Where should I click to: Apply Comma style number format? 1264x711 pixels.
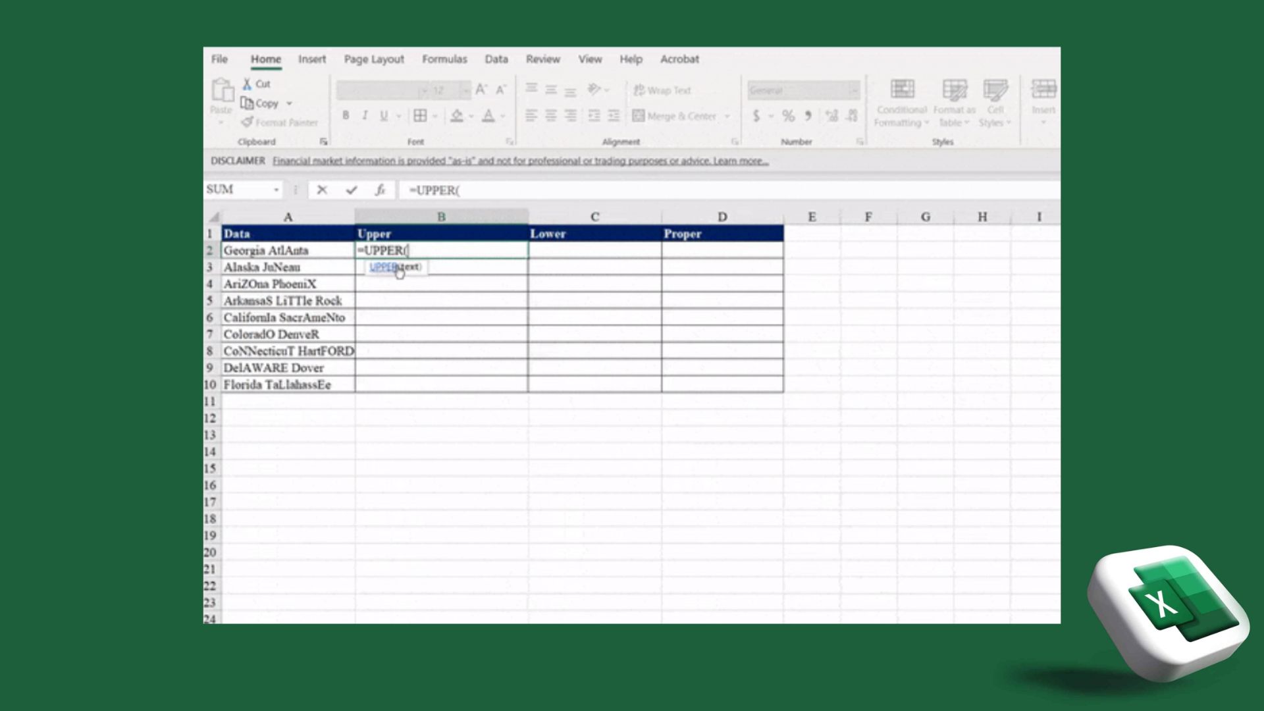click(x=808, y=116)
